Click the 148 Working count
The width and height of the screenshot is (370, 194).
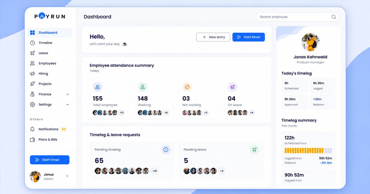143,99
